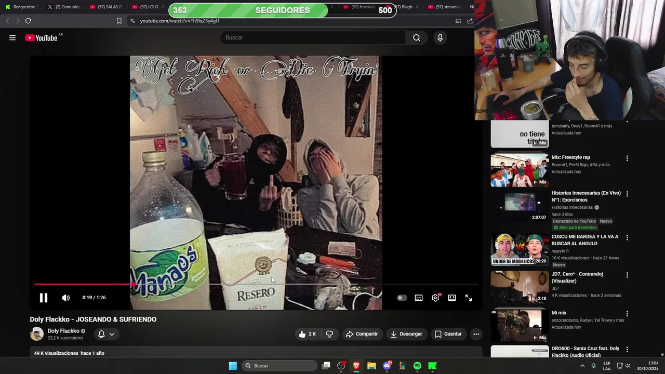Open the Kick app in taskbar
The height and width of the screenshot is (374, 665).
[432, 366]
